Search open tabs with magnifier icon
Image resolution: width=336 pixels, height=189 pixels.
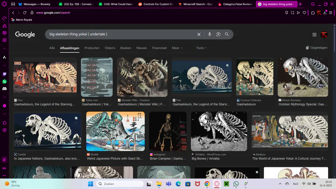click(x=313, y=4)
